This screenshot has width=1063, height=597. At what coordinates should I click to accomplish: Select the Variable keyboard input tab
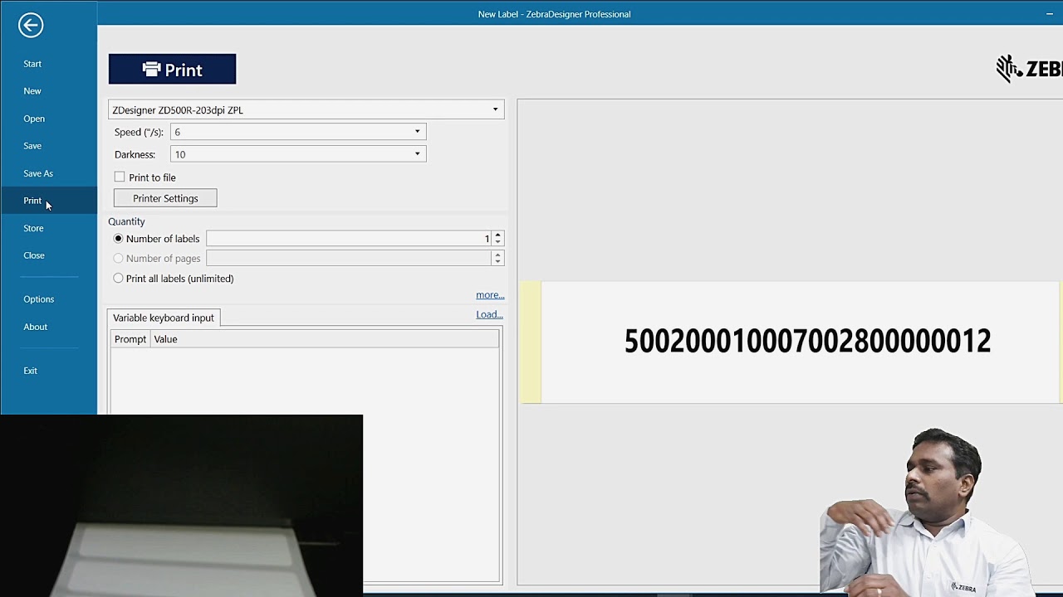tap(164, 318)
